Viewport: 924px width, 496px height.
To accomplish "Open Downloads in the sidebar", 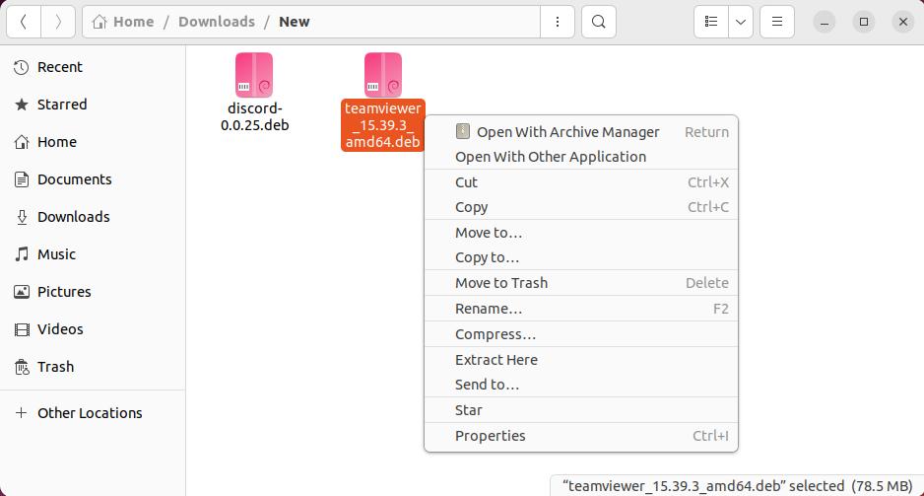I will (93, 217).
